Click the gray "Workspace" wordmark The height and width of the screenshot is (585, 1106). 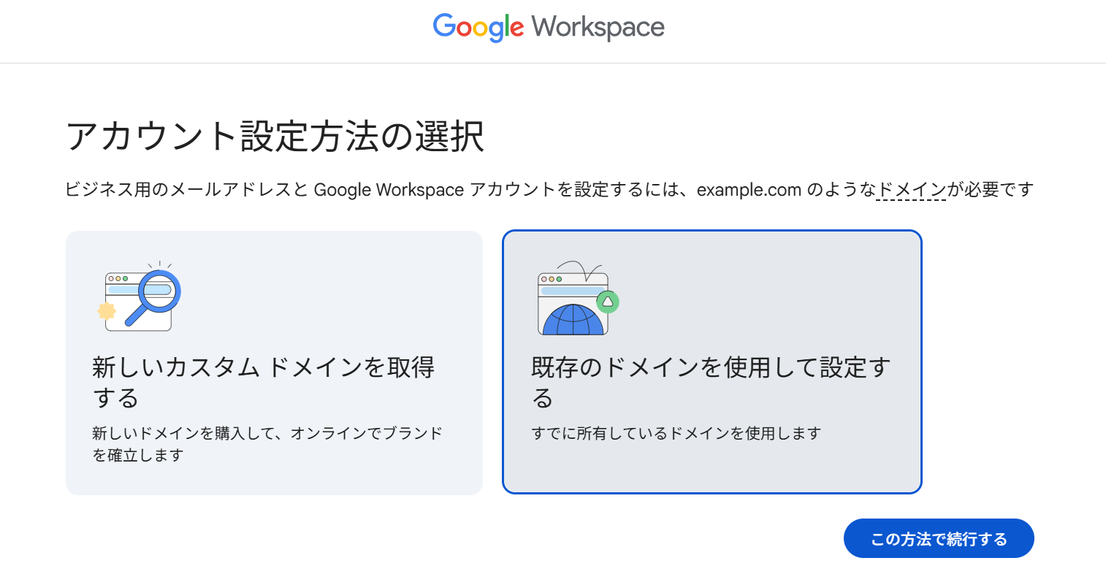[x=598, y=28]
